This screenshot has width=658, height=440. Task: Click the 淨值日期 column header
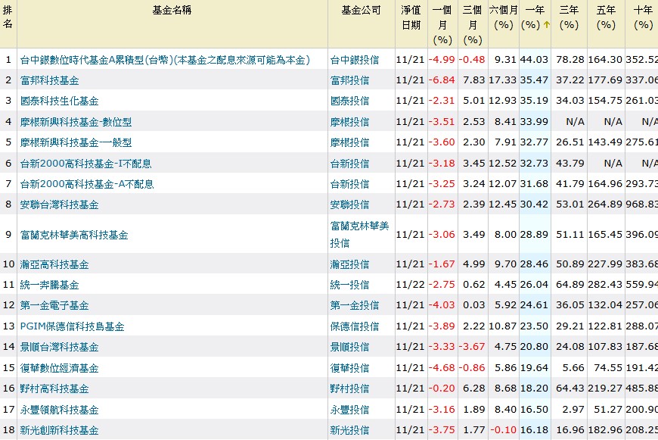[411, 17]
